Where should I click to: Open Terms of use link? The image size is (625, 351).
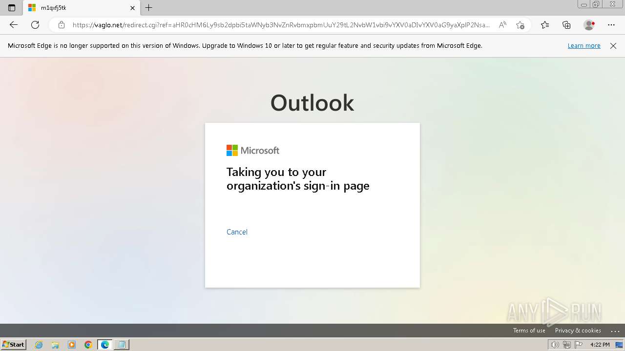[529, 331]
